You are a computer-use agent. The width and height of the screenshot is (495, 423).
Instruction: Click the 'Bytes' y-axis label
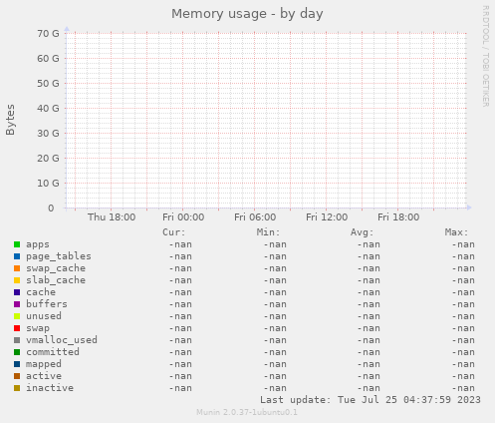pos(10,120)
